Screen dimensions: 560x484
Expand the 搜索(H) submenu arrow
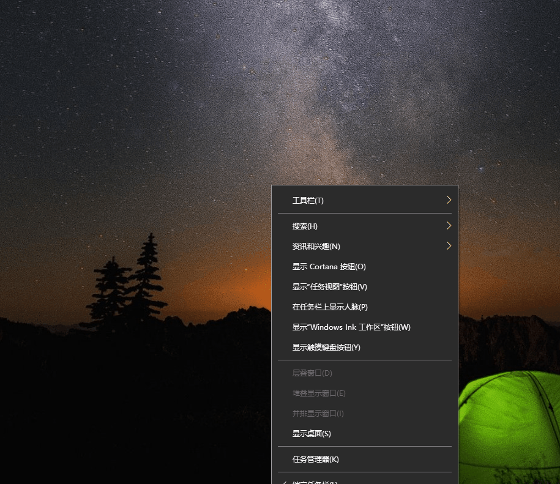[449, 226]
